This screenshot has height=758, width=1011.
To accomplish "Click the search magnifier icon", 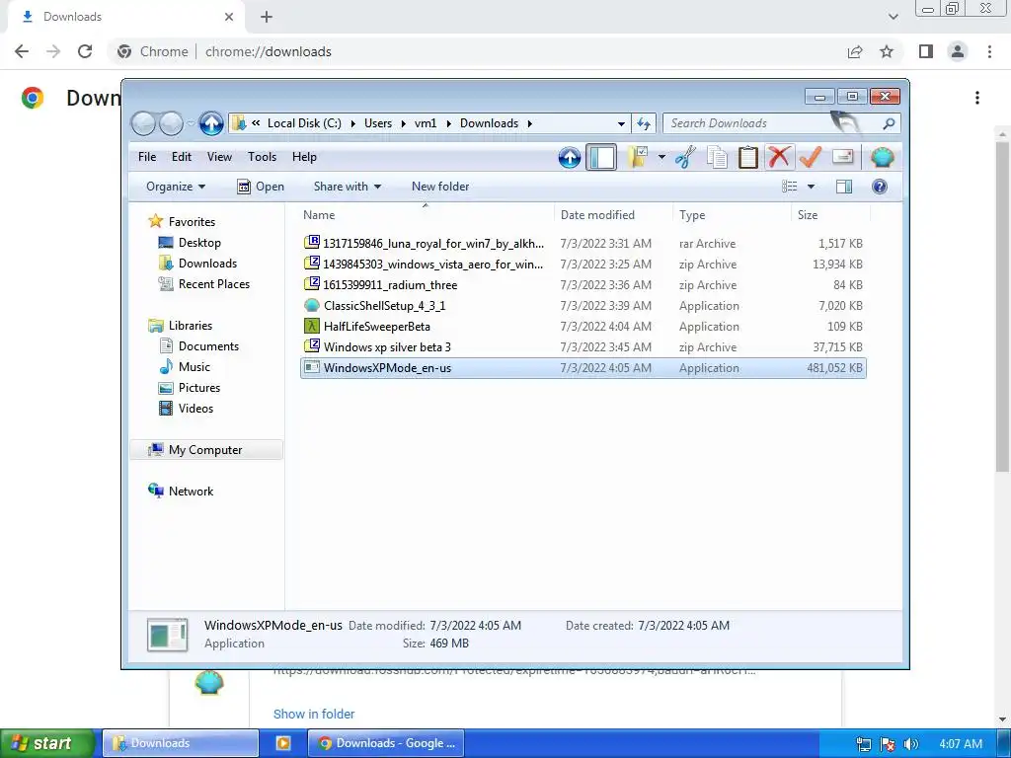I will pos(889,123).
